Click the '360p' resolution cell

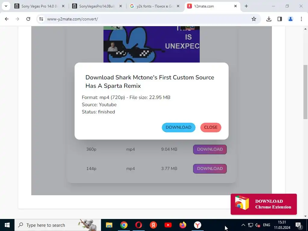click(91, 149)
